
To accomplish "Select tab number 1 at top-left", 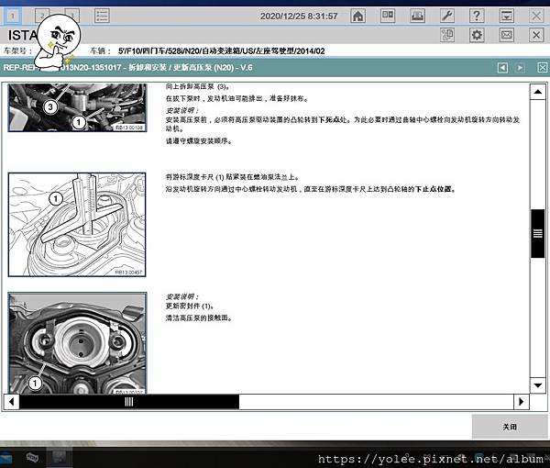I will [x=13, y=16].
